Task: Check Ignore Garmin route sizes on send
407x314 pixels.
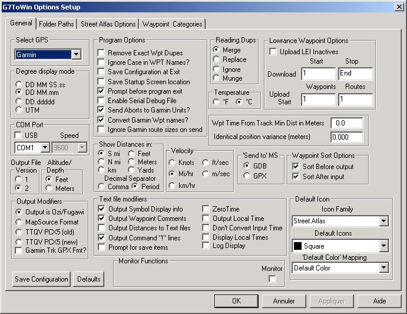Action: click(101, 130)
